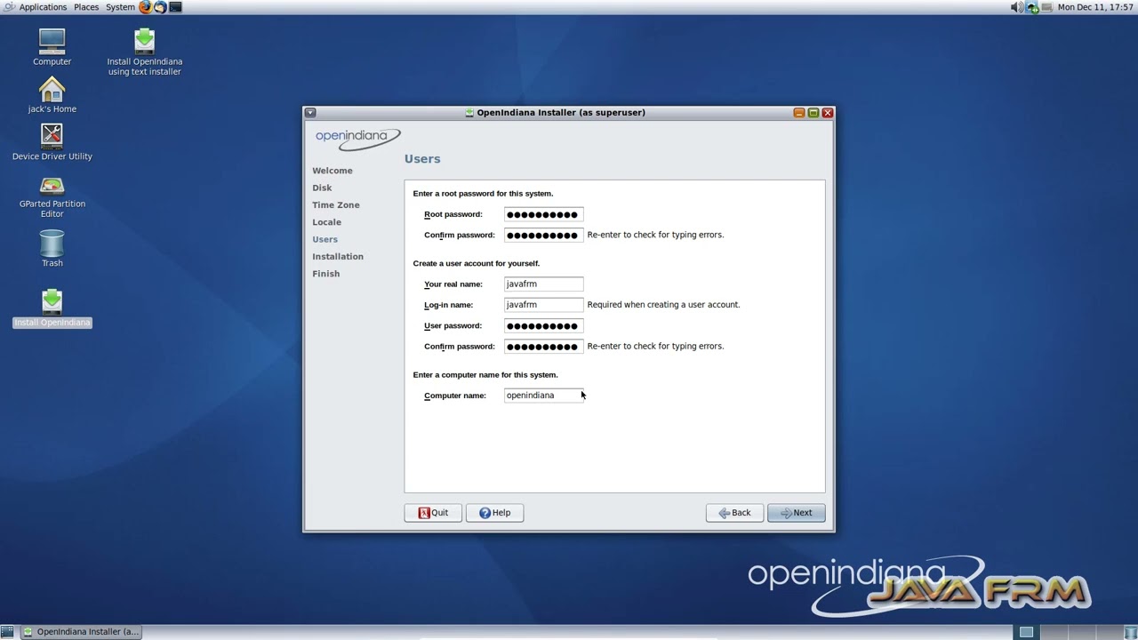Click the Help button

(x=494, y=513)
